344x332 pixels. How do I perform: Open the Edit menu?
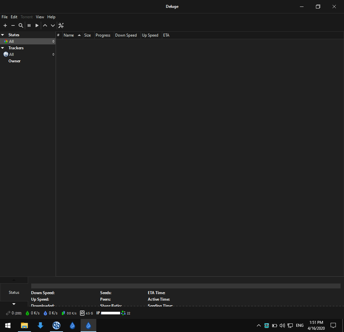tap(14, 17)
